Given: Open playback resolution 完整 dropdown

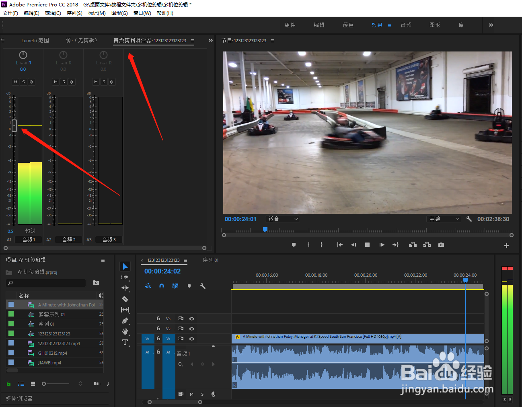Looking at the screenshot, I should click(444, 219).
